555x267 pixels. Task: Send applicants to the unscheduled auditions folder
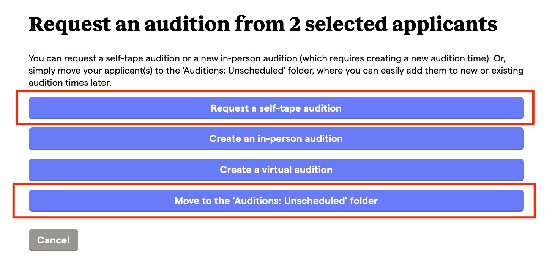(x=276, y=200)
